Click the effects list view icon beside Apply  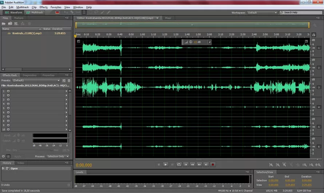pyautogui.click(x=8, y=156)
